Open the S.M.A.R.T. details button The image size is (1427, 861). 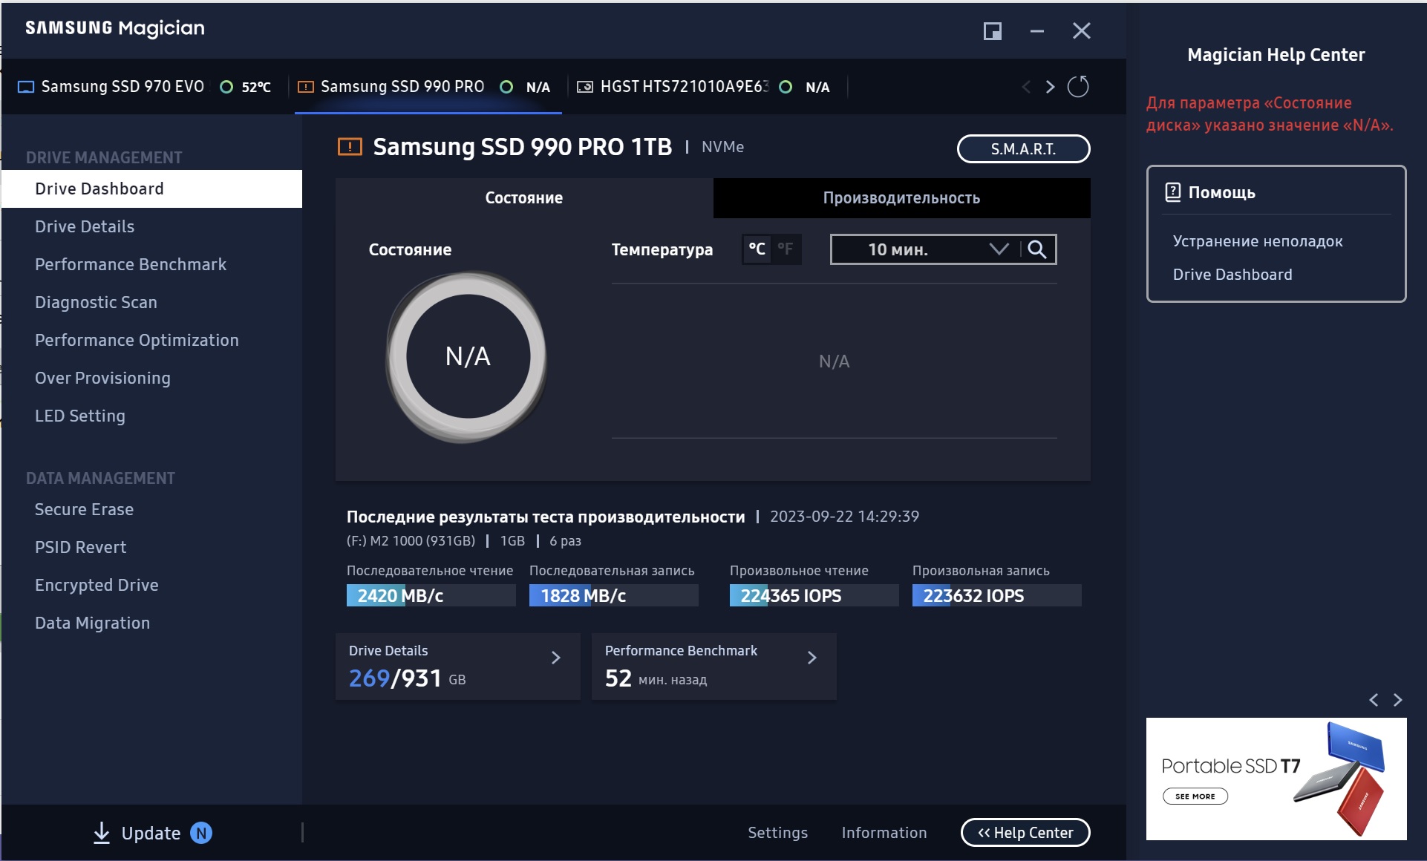click(x=1023, y=148)
